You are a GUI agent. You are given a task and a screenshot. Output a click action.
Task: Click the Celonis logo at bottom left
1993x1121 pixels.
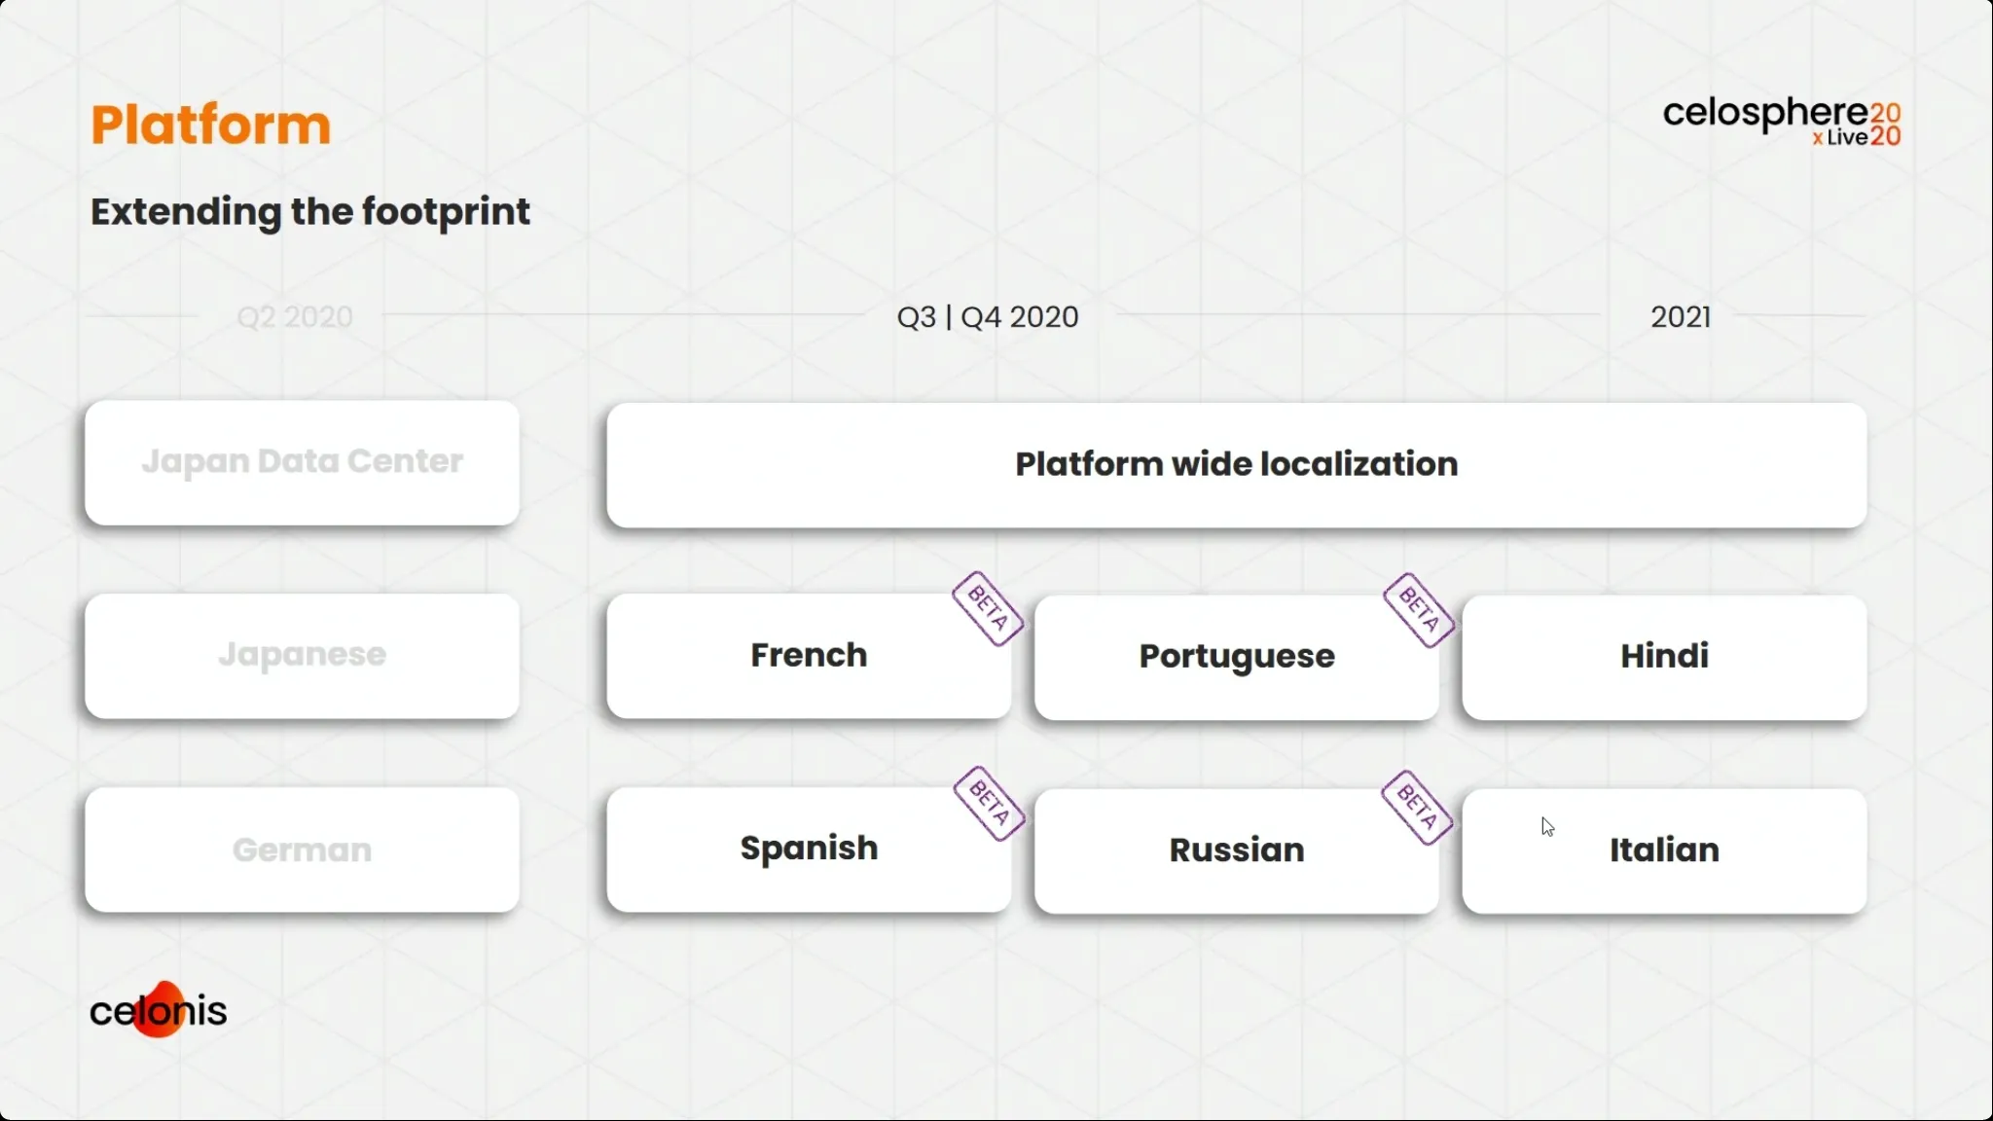(x=159, y=1009)
